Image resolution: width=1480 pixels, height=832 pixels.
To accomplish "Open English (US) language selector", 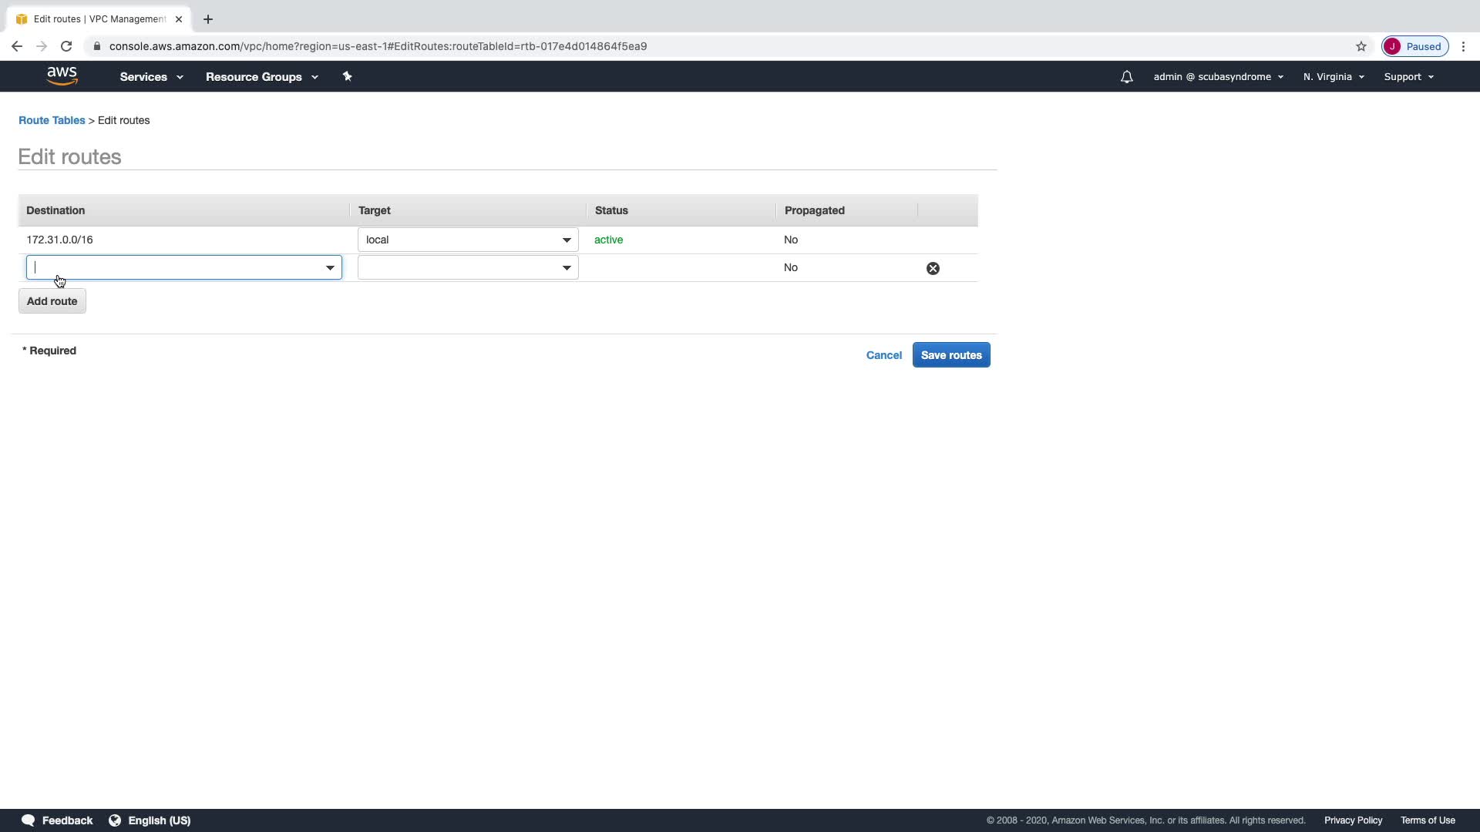I will point(150,820).
